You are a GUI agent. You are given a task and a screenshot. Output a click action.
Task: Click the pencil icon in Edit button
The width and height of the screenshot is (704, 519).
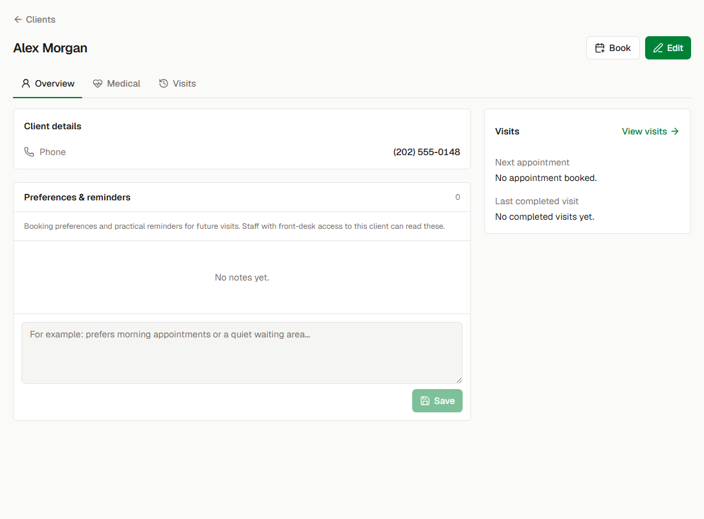tap(658, 48)
